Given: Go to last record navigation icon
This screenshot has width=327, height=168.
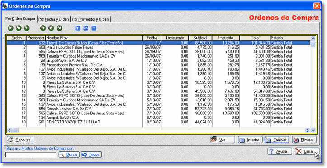Looking at the screenshot, I should 59,28.
